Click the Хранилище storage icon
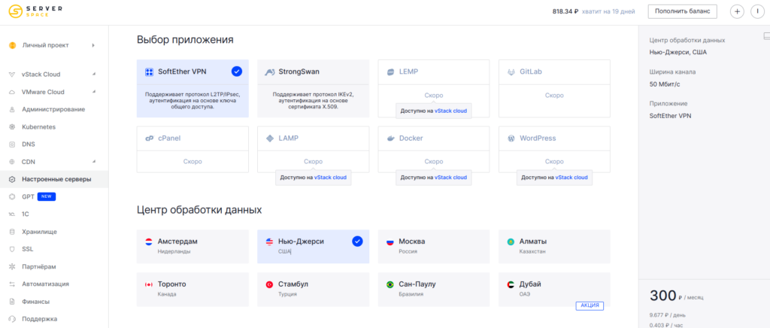The height and width of the screenshot is (328, 770). [12, 232]
